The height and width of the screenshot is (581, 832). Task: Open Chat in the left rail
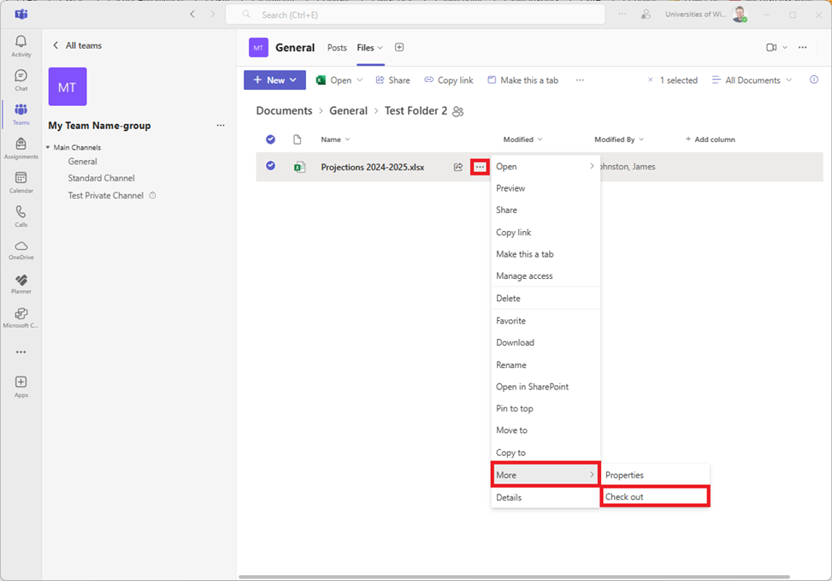21,80
